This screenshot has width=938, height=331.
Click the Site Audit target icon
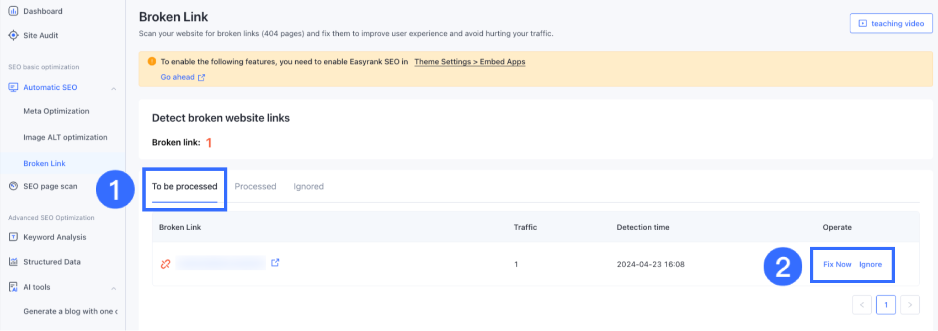tap(13, 35)
